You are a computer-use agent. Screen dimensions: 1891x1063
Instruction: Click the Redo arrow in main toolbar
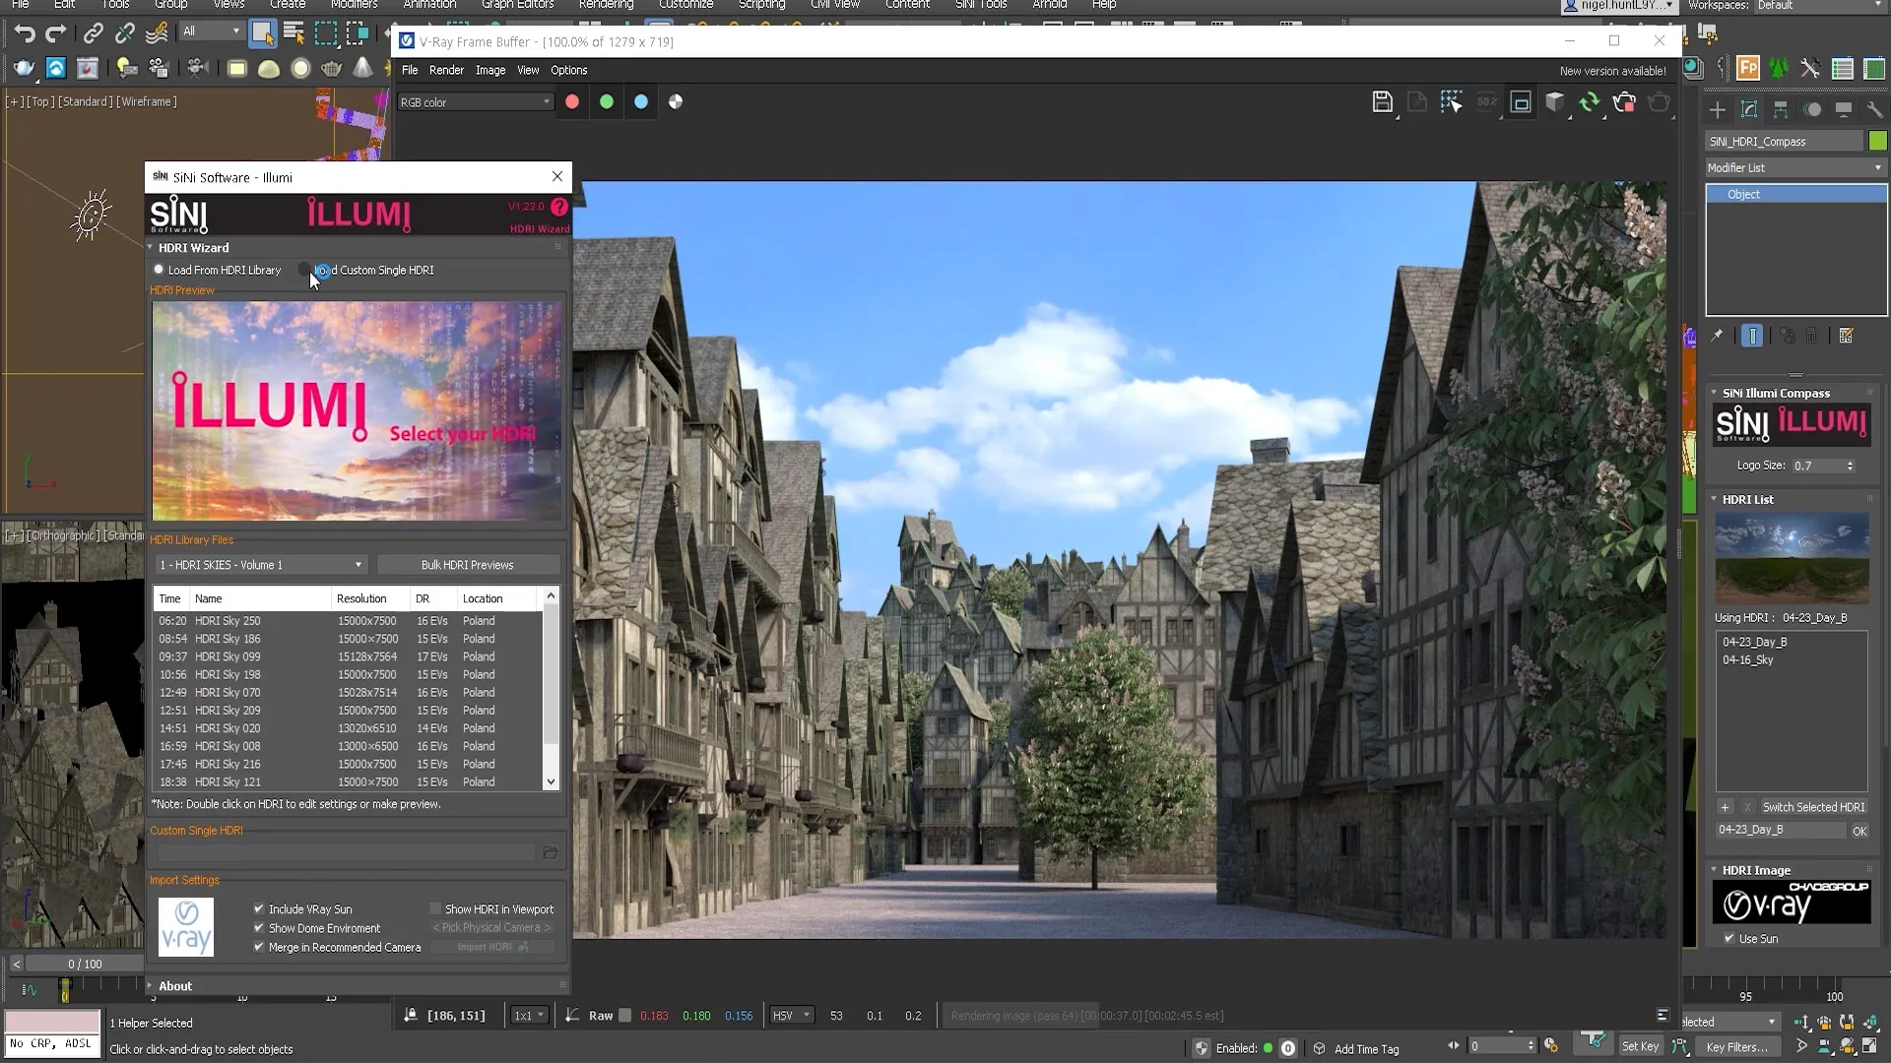[56, 33]
